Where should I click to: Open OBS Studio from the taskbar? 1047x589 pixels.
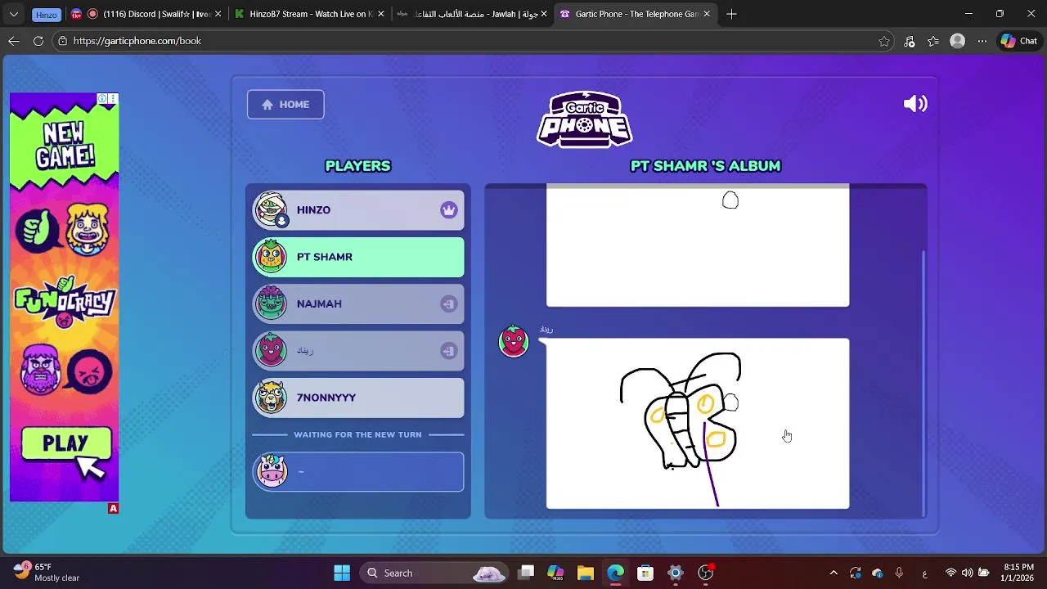coord(706,573)
